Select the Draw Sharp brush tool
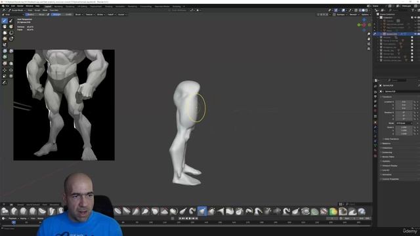This screenshot has width=420, height=236. tap(11, 20)
